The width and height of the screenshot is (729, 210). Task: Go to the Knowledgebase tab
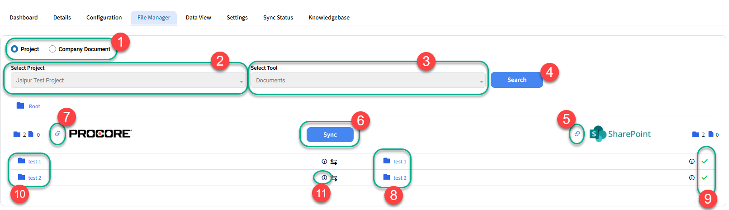(329, 18)
